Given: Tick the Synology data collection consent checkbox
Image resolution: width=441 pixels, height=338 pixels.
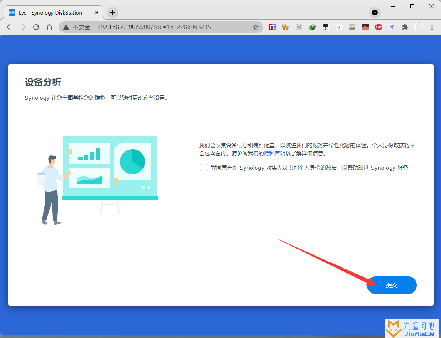Looking at the screenshot, I should pyautogui.click(x=203, y=168).
